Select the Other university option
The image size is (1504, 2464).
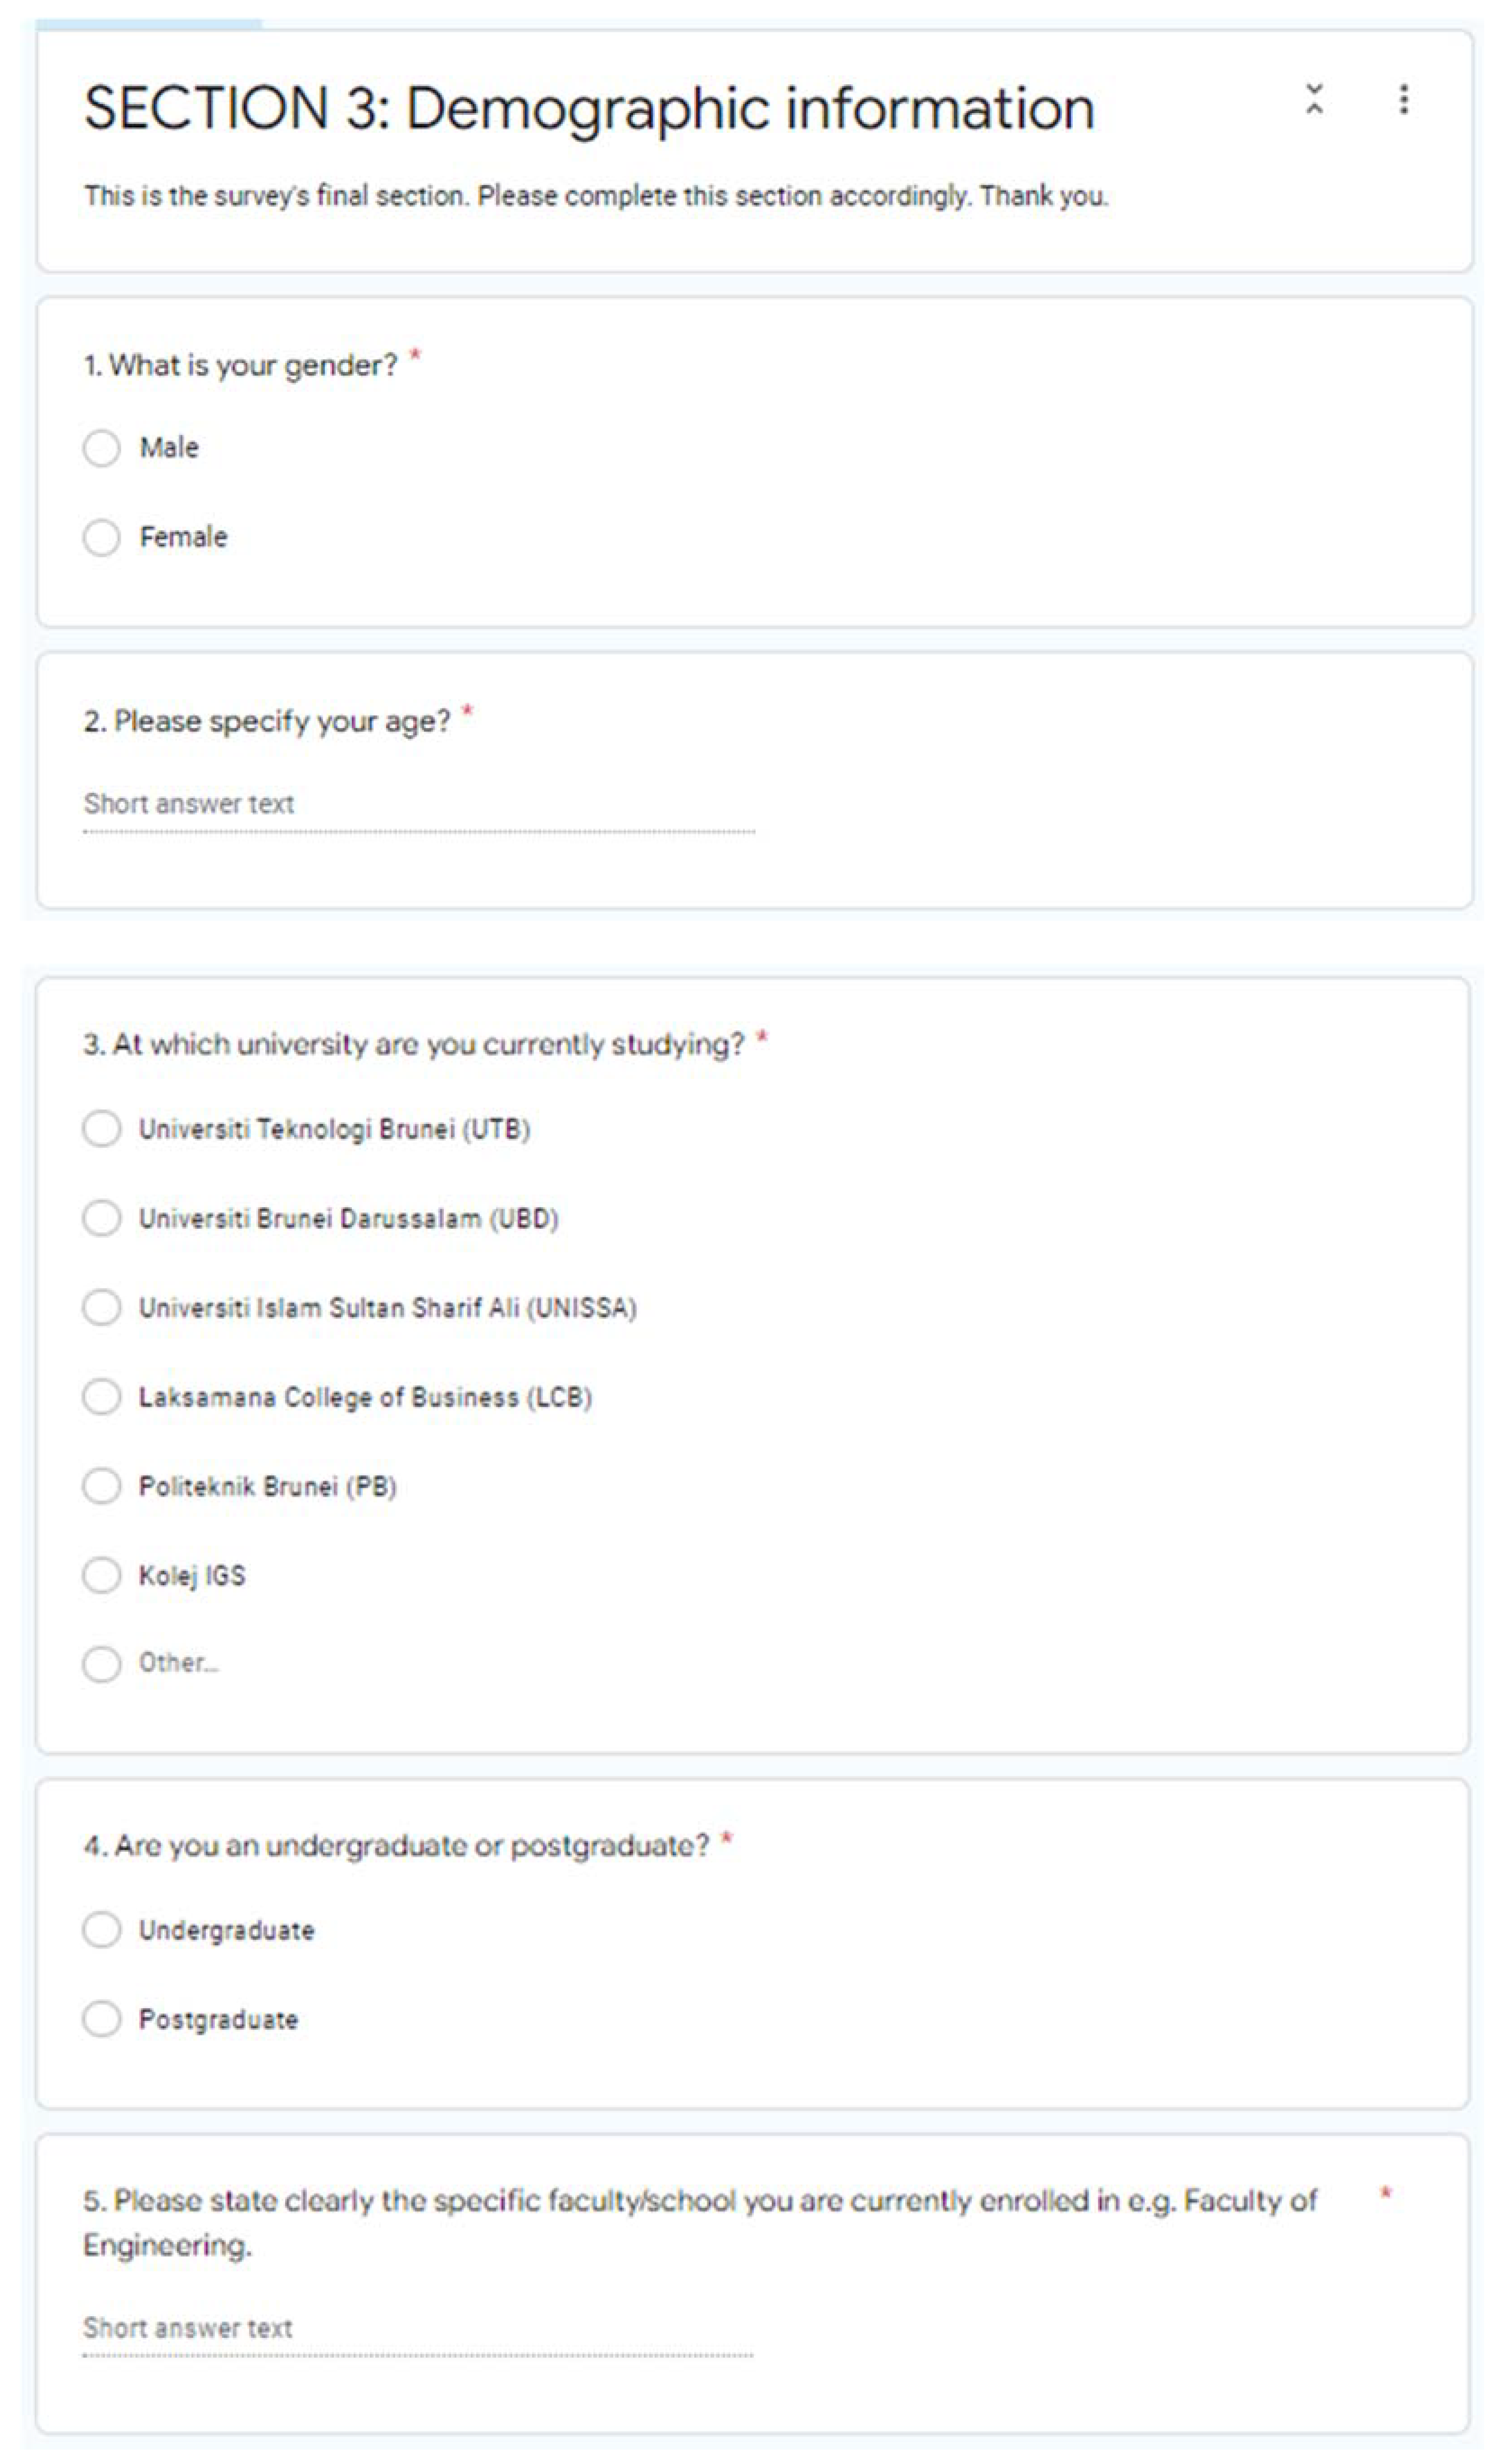pyautogui.click(x=102, y=1664)
